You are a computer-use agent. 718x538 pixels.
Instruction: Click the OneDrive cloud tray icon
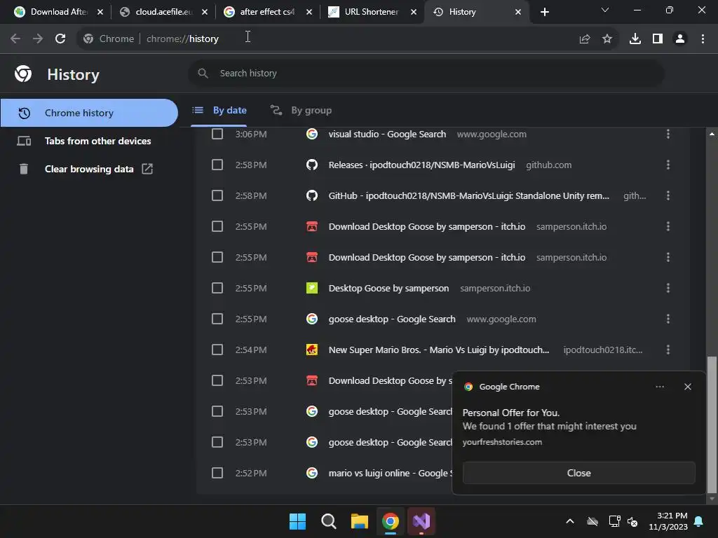point(592,521)
